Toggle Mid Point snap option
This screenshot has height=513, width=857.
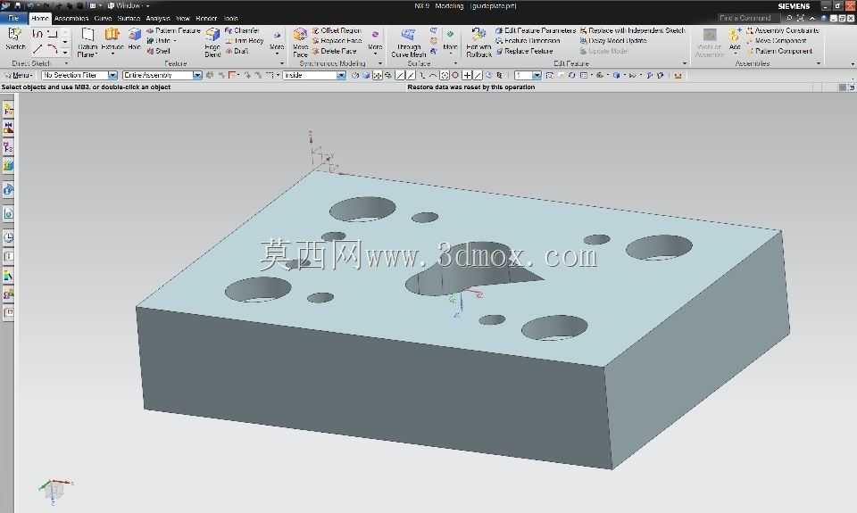[x=411, y=76]
